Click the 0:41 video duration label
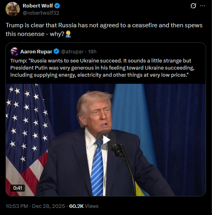 tap(17, 188)
